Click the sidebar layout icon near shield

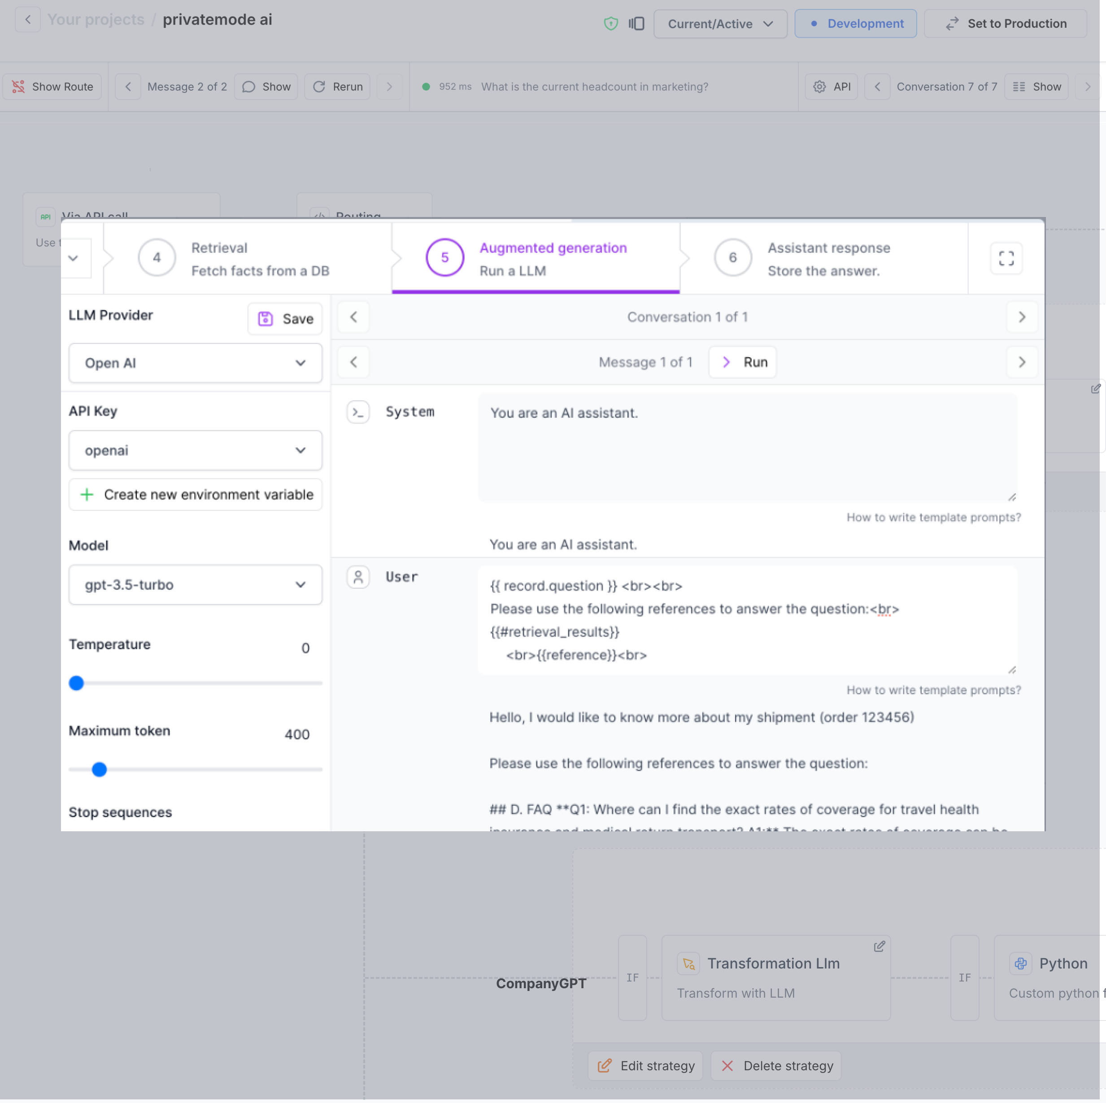[636, 23]
